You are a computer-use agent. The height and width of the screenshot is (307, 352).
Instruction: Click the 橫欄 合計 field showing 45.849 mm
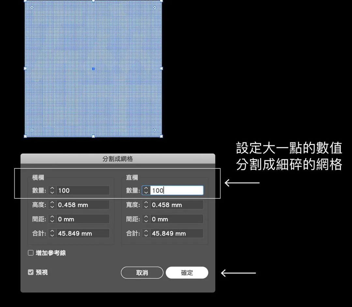82,234
